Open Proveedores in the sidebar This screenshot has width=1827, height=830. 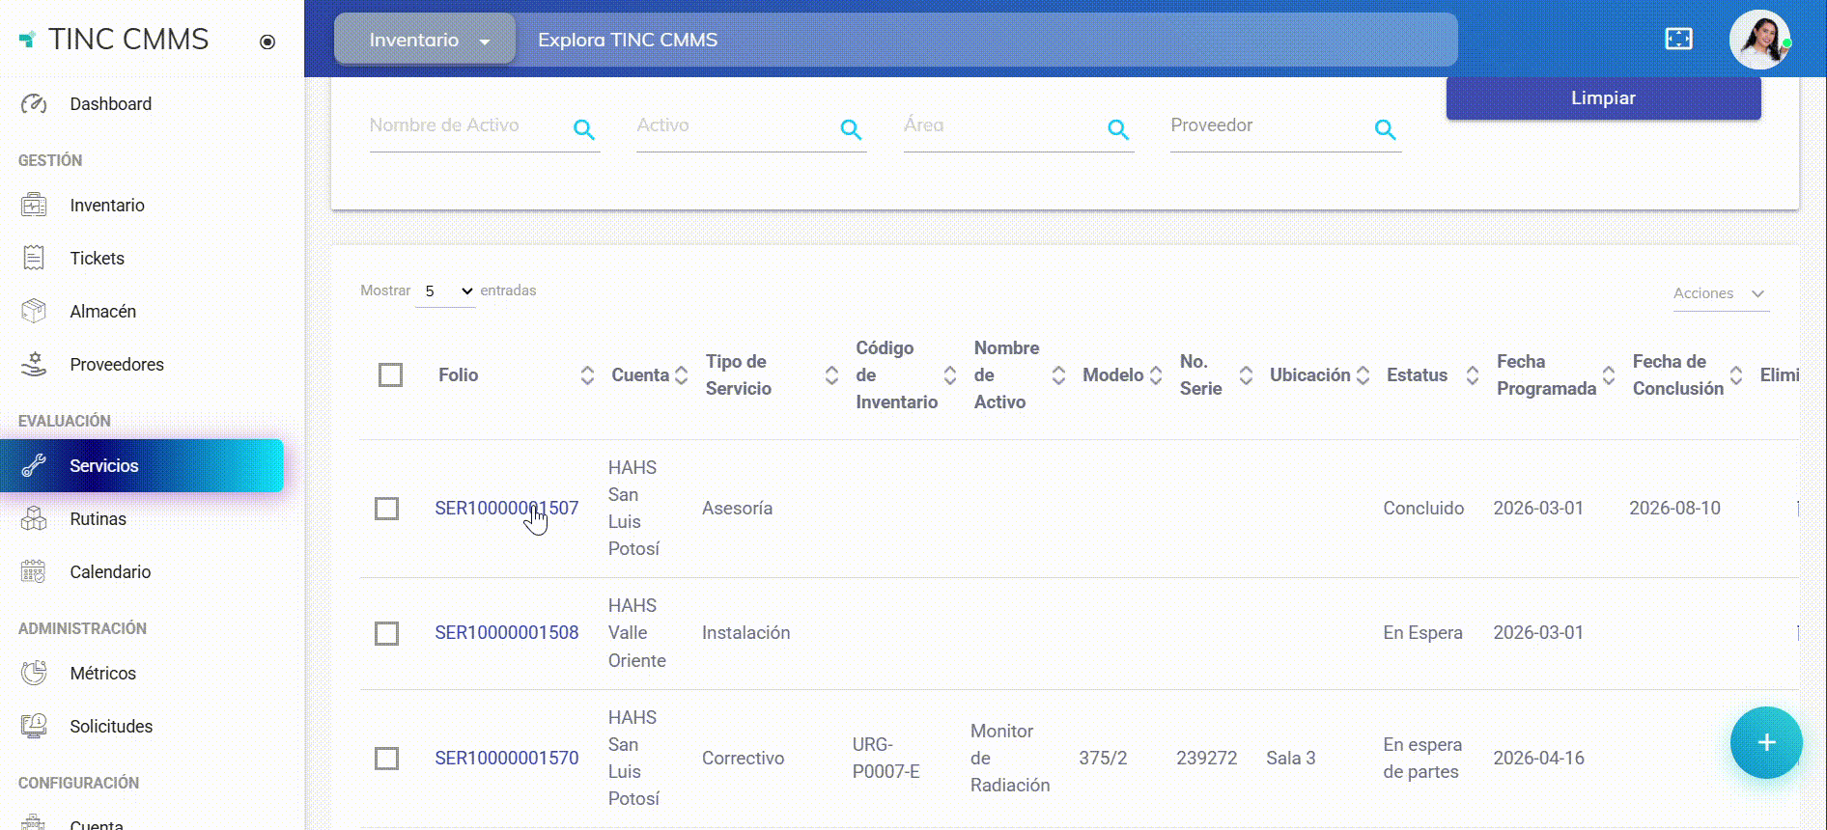pos(116,365)
